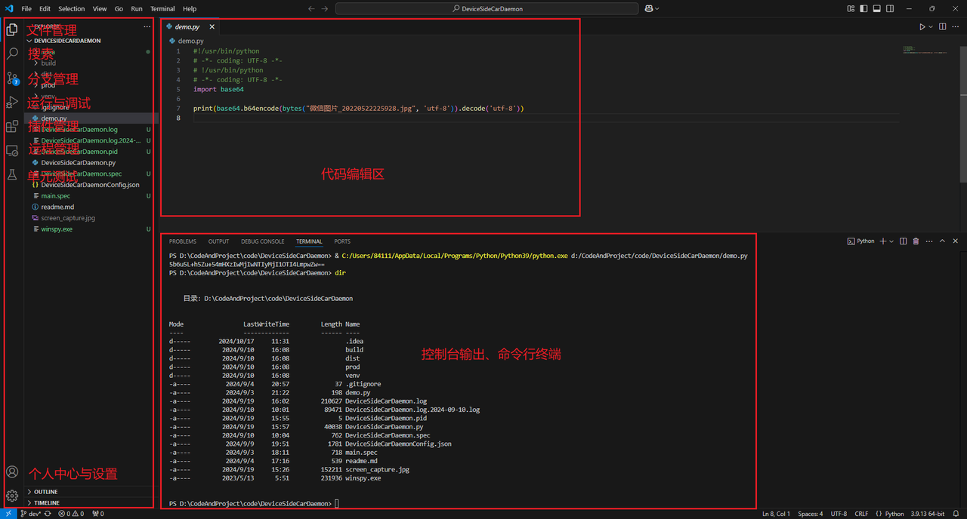Click the UTF-8 encoding in status bar
Image resolution: width=967 pixels, height=519 pixels.
click(839, 514)
